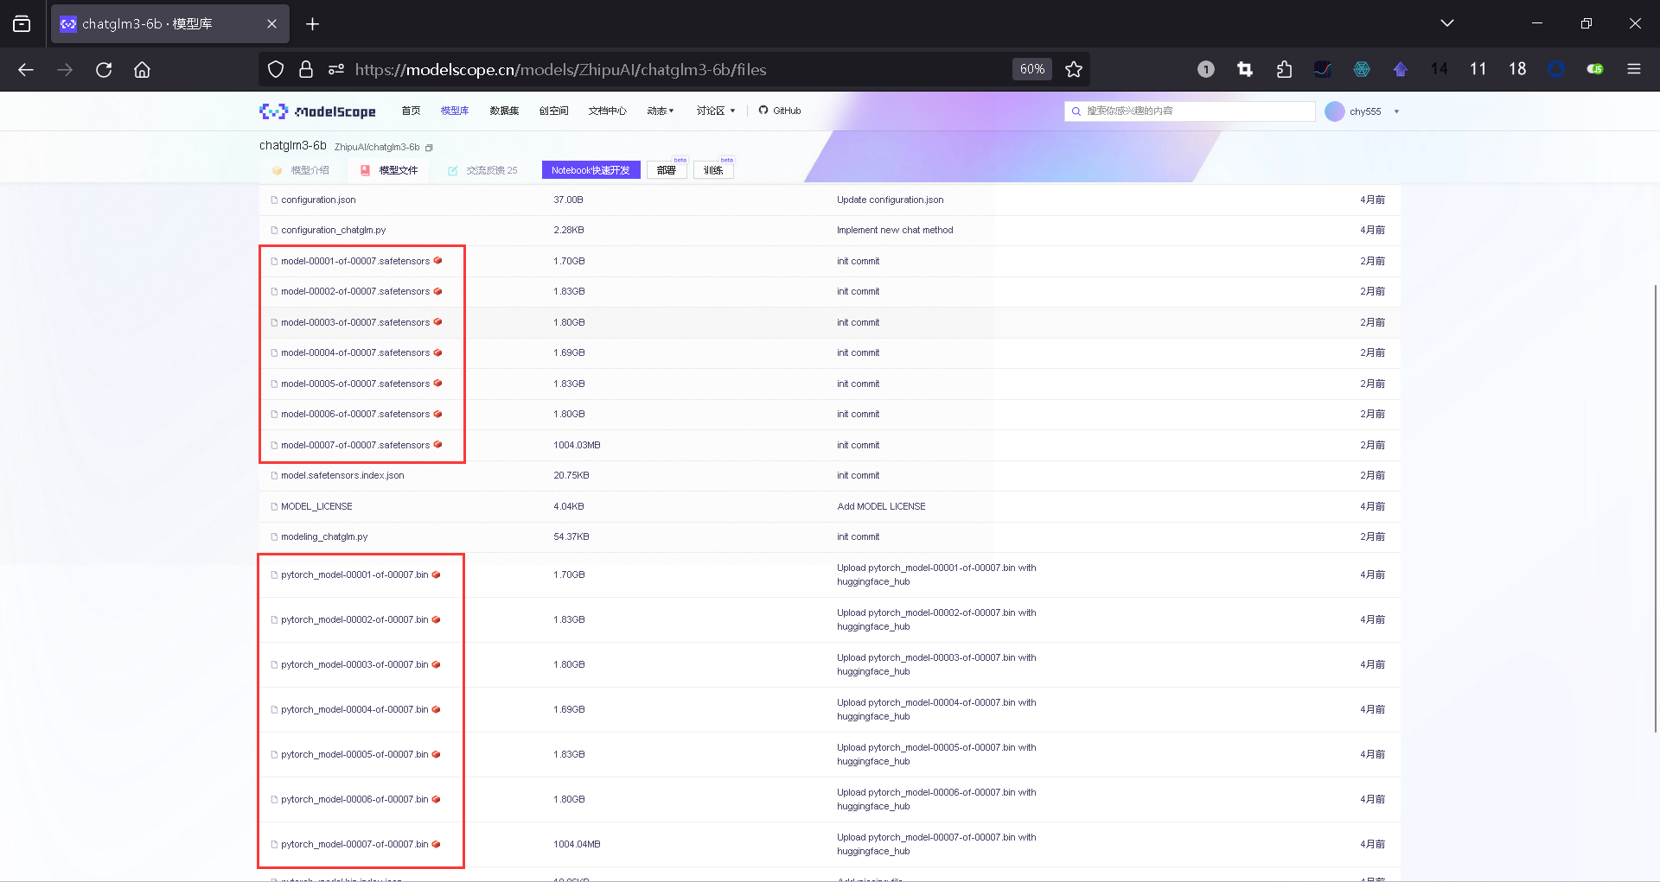Reload the page with the refresh icon
The height and width of the screenshot is (882, 1660).
104,70
